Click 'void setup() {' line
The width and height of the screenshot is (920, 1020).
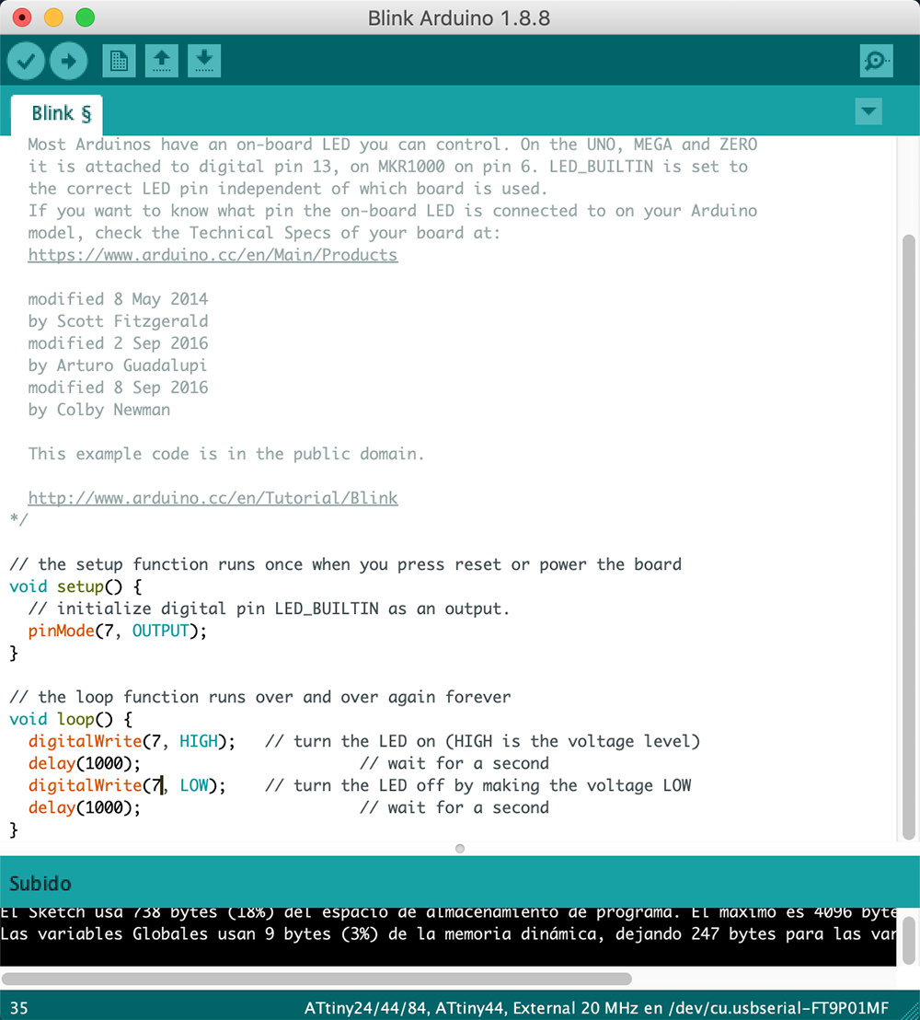point(75,586)
